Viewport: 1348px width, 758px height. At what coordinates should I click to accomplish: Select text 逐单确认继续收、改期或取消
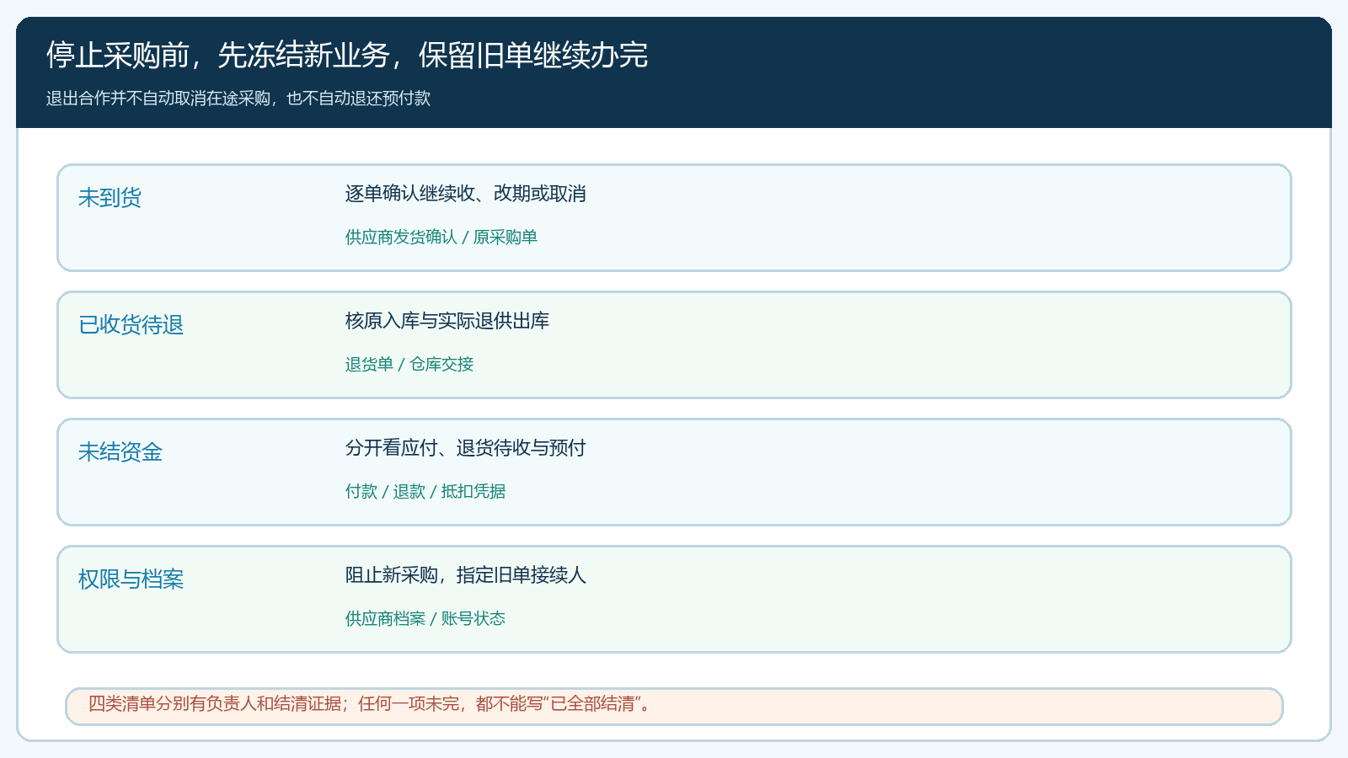coord(465,194)
